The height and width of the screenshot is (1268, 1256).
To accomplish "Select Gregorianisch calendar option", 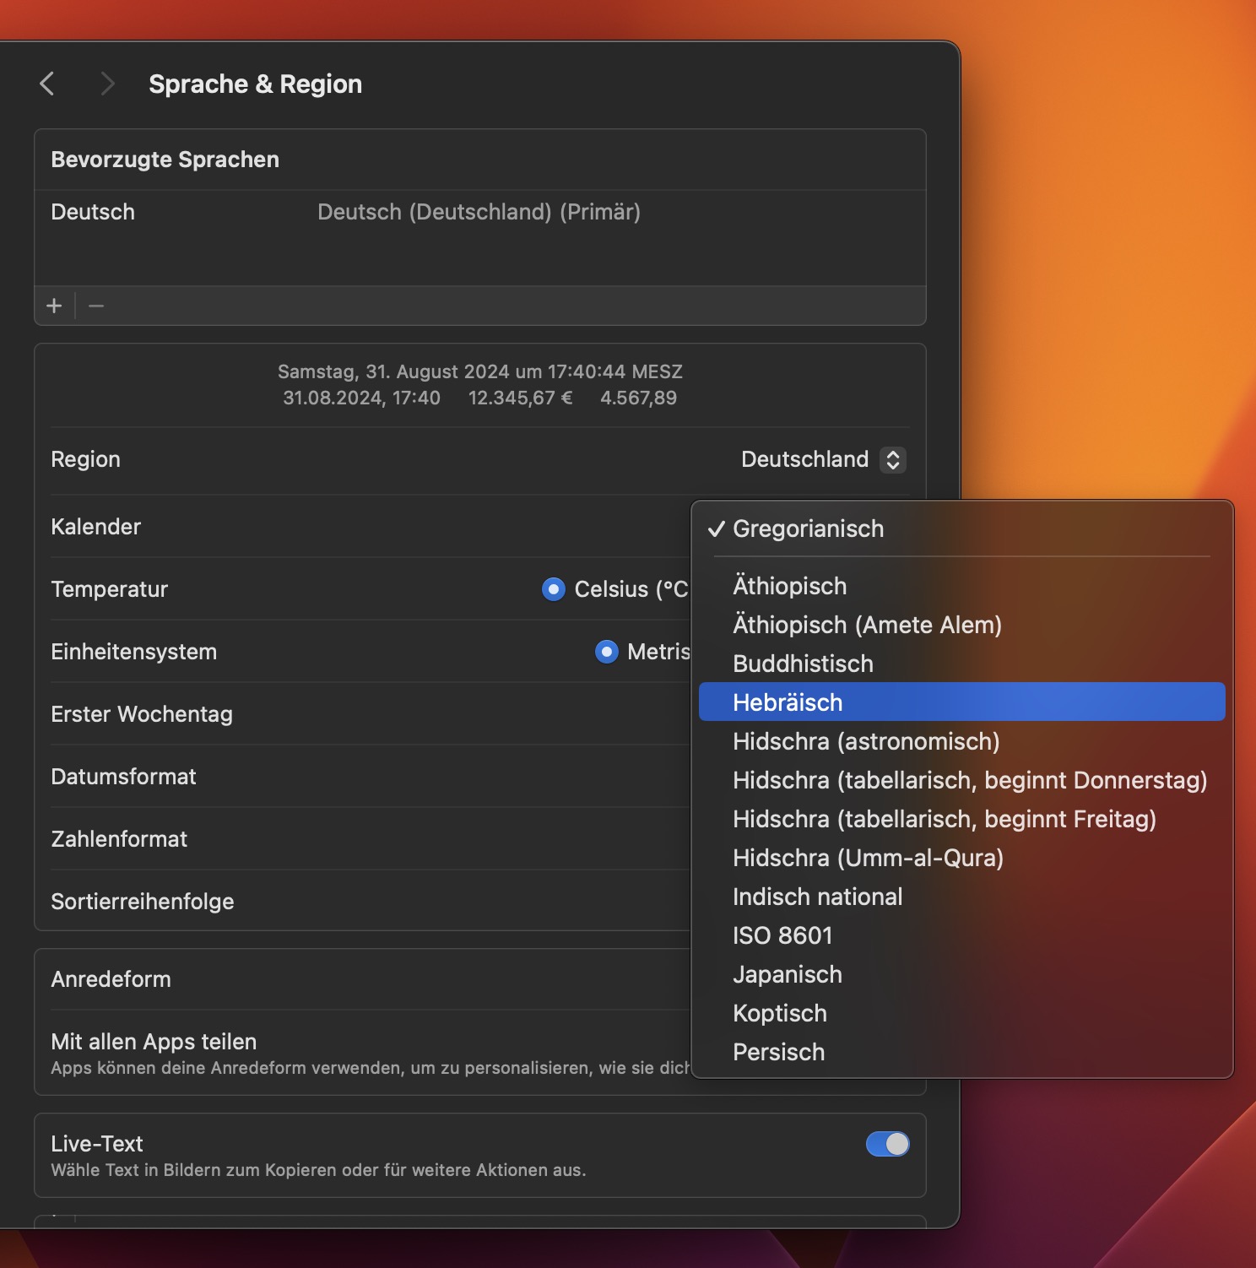I will pos(808,528).
